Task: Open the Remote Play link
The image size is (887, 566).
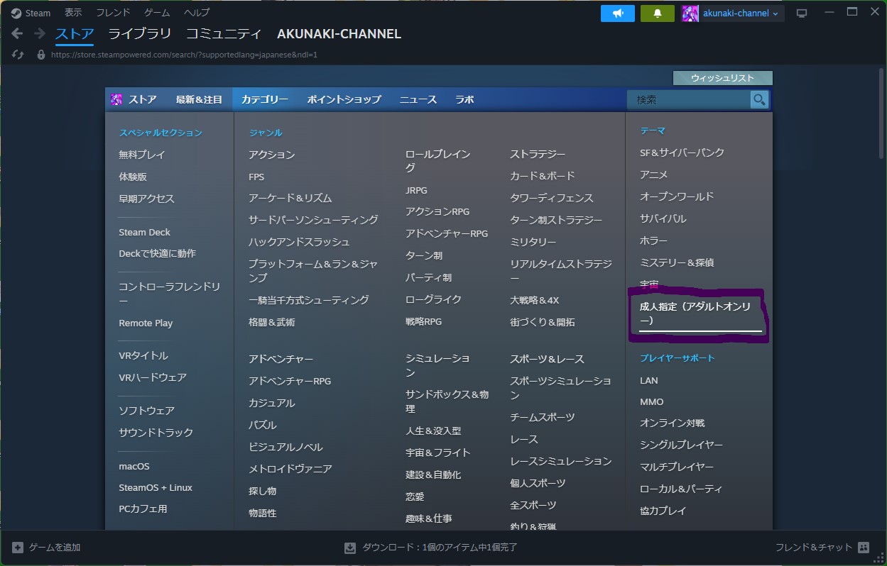Action: 146,323
